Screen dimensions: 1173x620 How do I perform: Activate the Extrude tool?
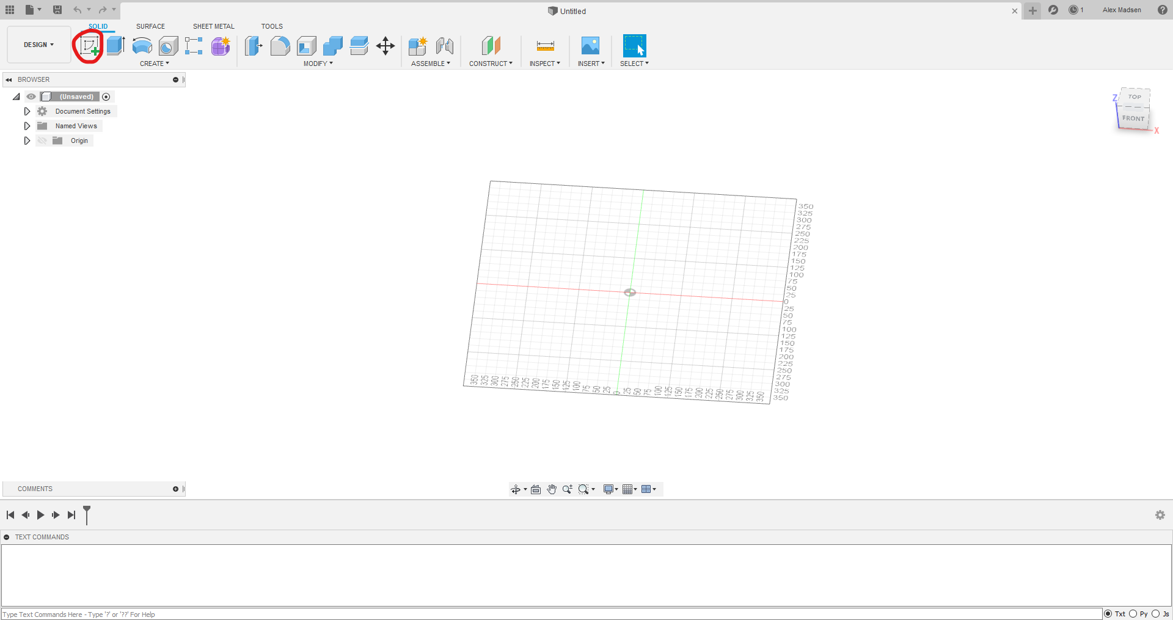pos(115,46)
